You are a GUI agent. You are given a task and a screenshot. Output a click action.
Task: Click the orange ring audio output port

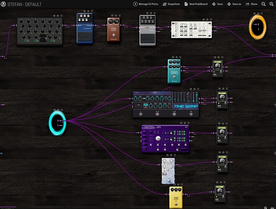(257, 26)
